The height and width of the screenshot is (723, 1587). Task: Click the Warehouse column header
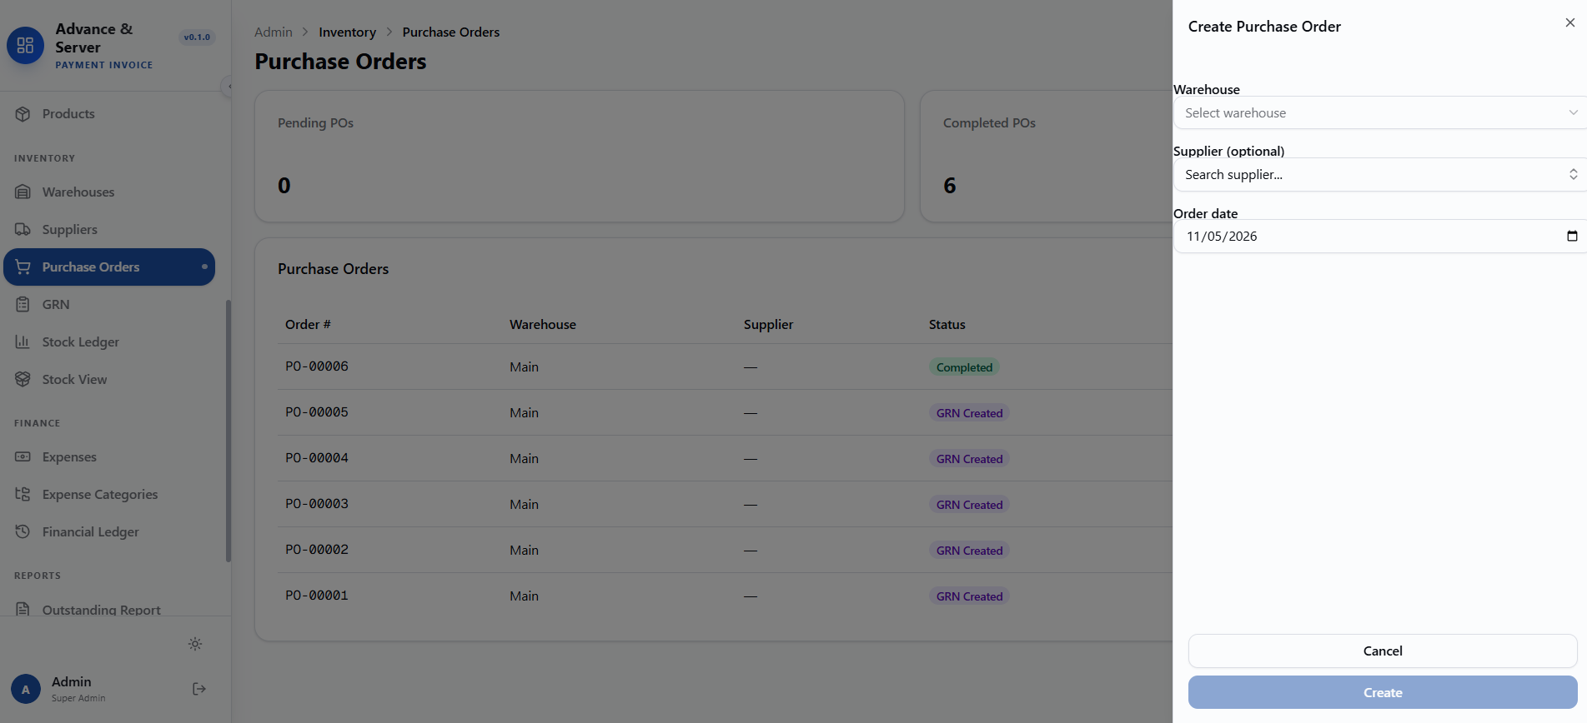pos(543,325)
